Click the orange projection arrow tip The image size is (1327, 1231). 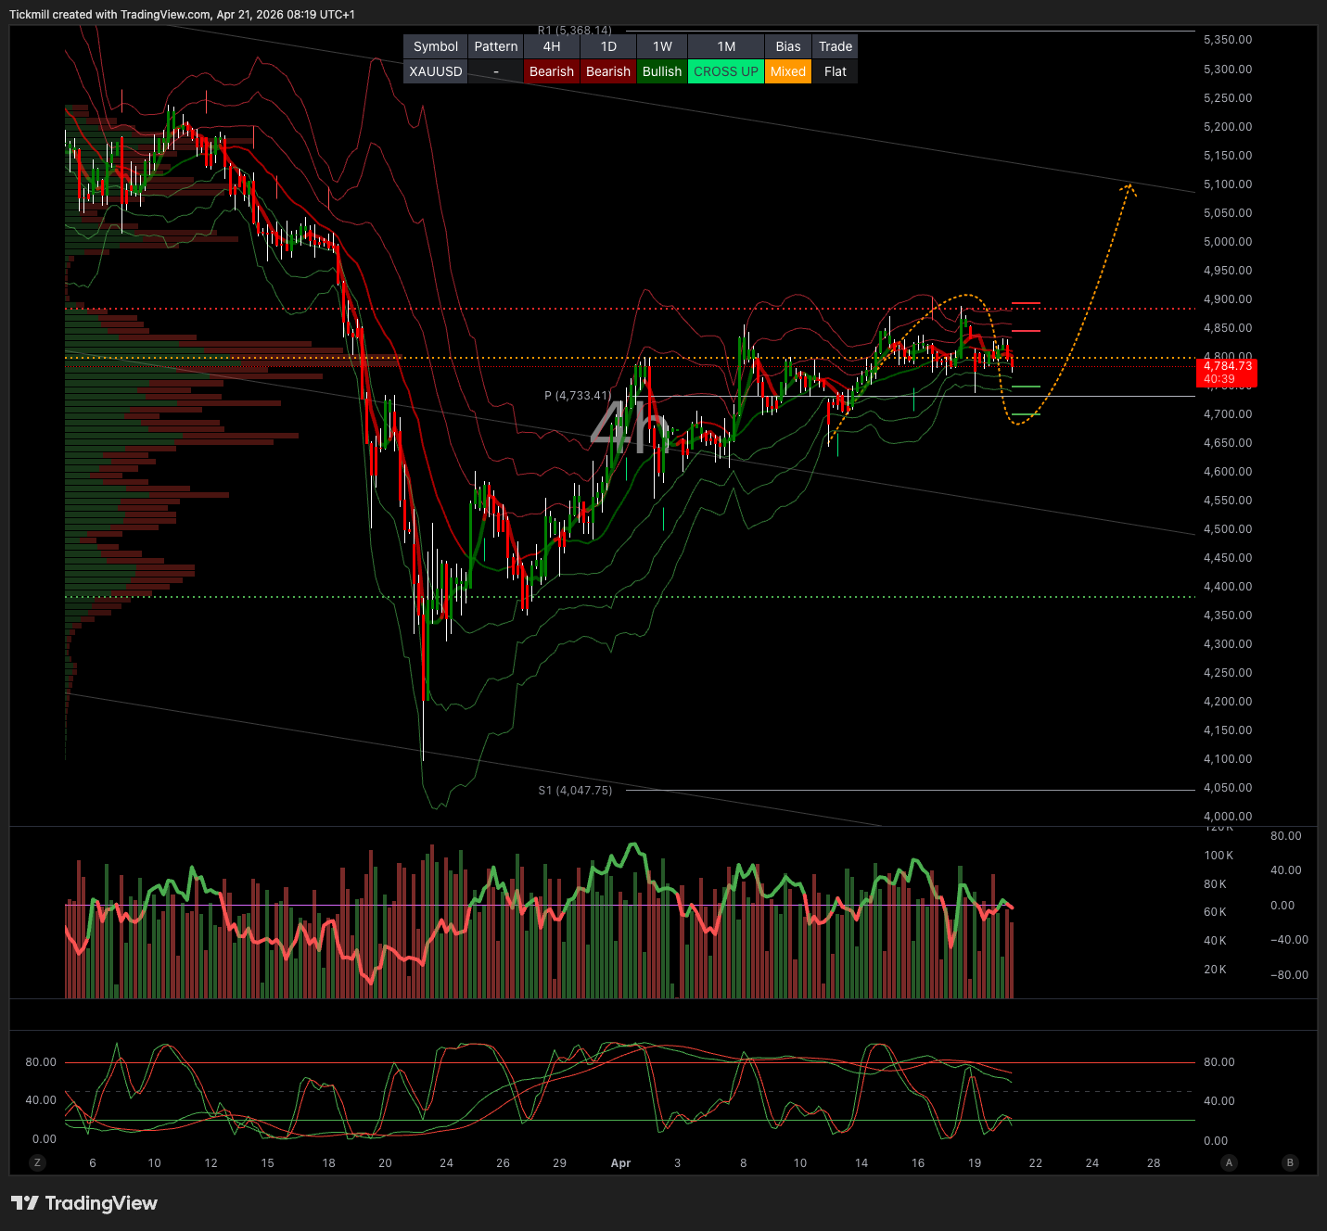1129,187
